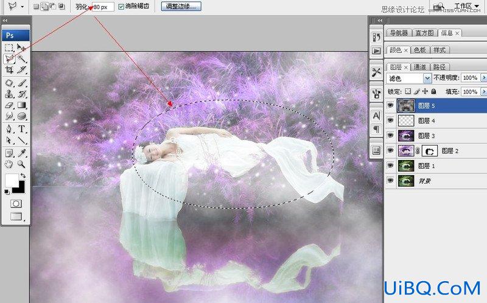Open the 工作区 workspace menu

coord(466,6)
